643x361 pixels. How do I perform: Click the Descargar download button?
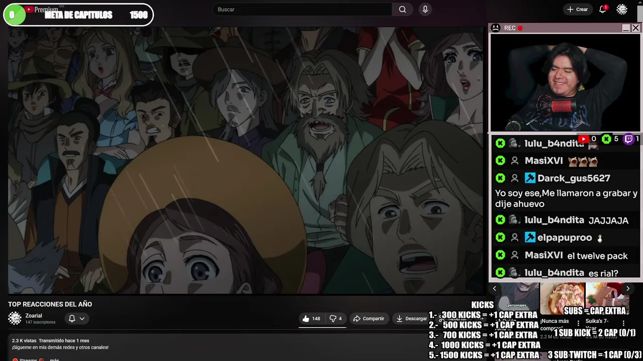pos(411,318)
